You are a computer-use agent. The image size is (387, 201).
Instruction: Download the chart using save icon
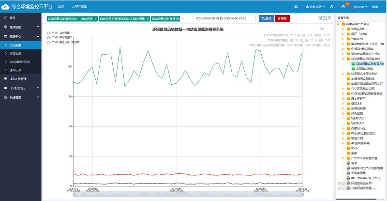322,28
